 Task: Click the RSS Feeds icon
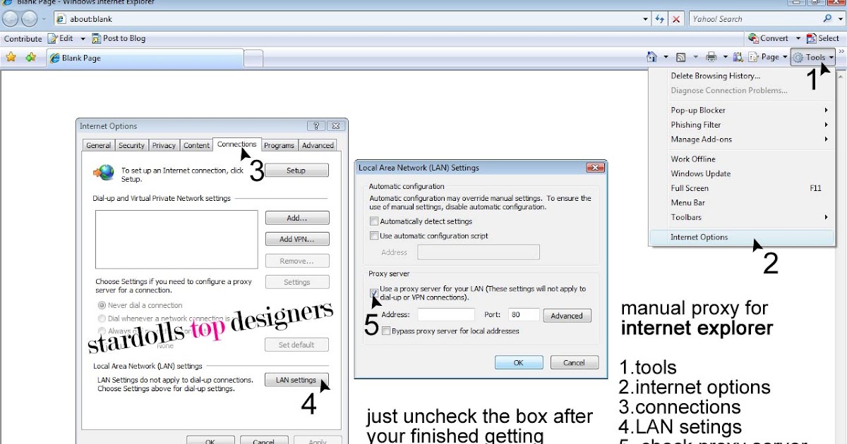pyautogui.click(x=681, y=58)
